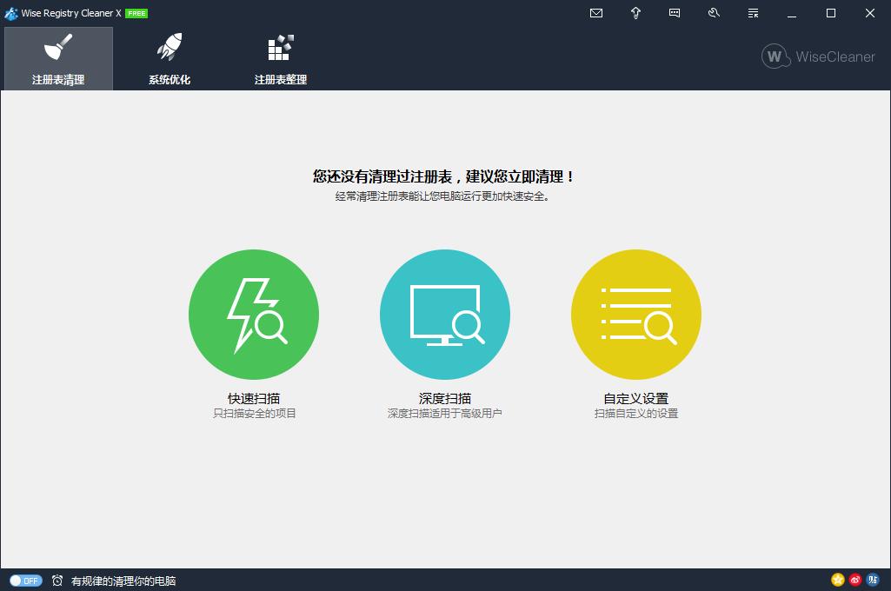The image size is (891, 591).
Task: Start a 深度扫描 deep scan
Action: click(x=444, y=314)
